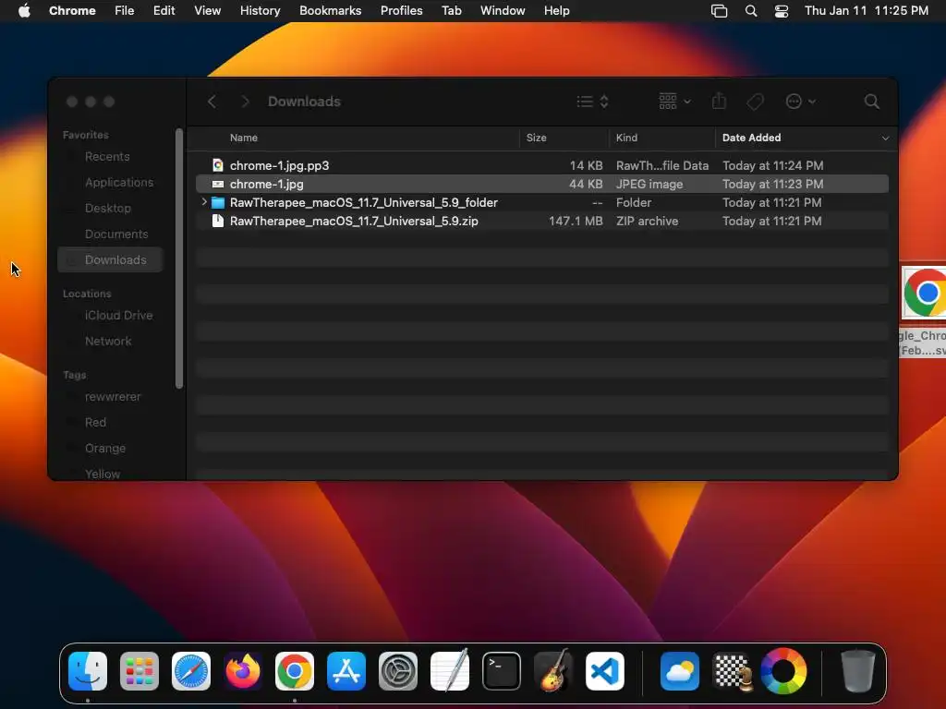
Task: Open Chess from the Dock
Action: [732, 671]
